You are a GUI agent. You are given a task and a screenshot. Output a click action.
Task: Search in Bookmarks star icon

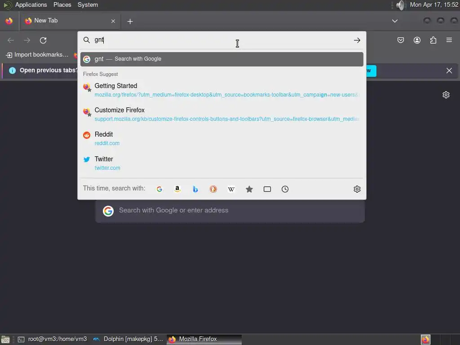pos(249,189)
